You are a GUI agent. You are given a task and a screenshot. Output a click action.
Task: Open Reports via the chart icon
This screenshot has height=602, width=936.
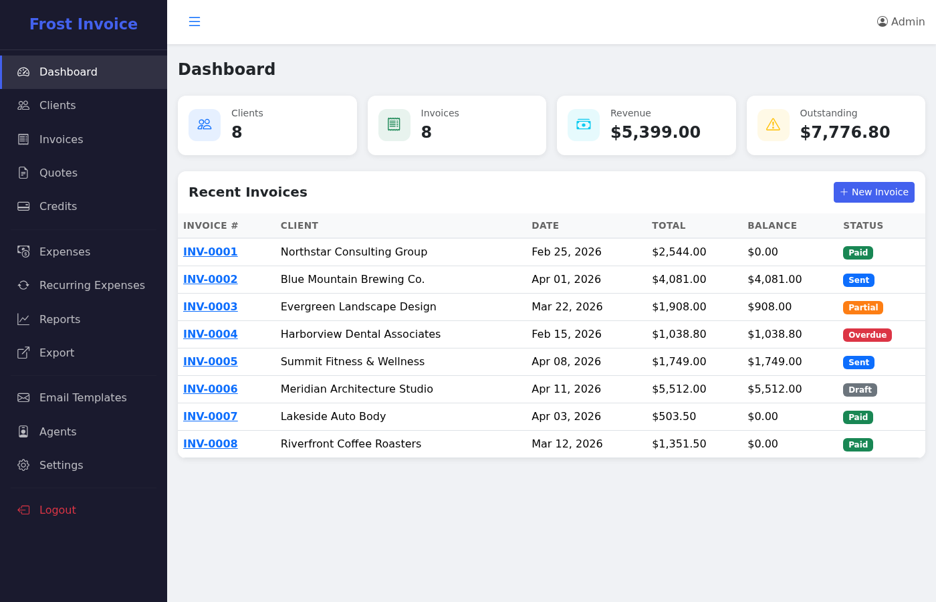tap(23, 319)
